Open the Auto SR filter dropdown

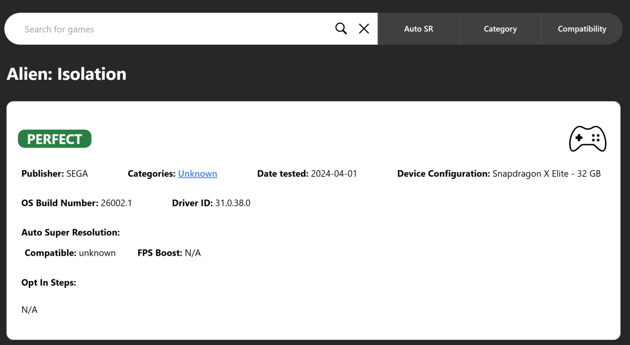point(418,29)
